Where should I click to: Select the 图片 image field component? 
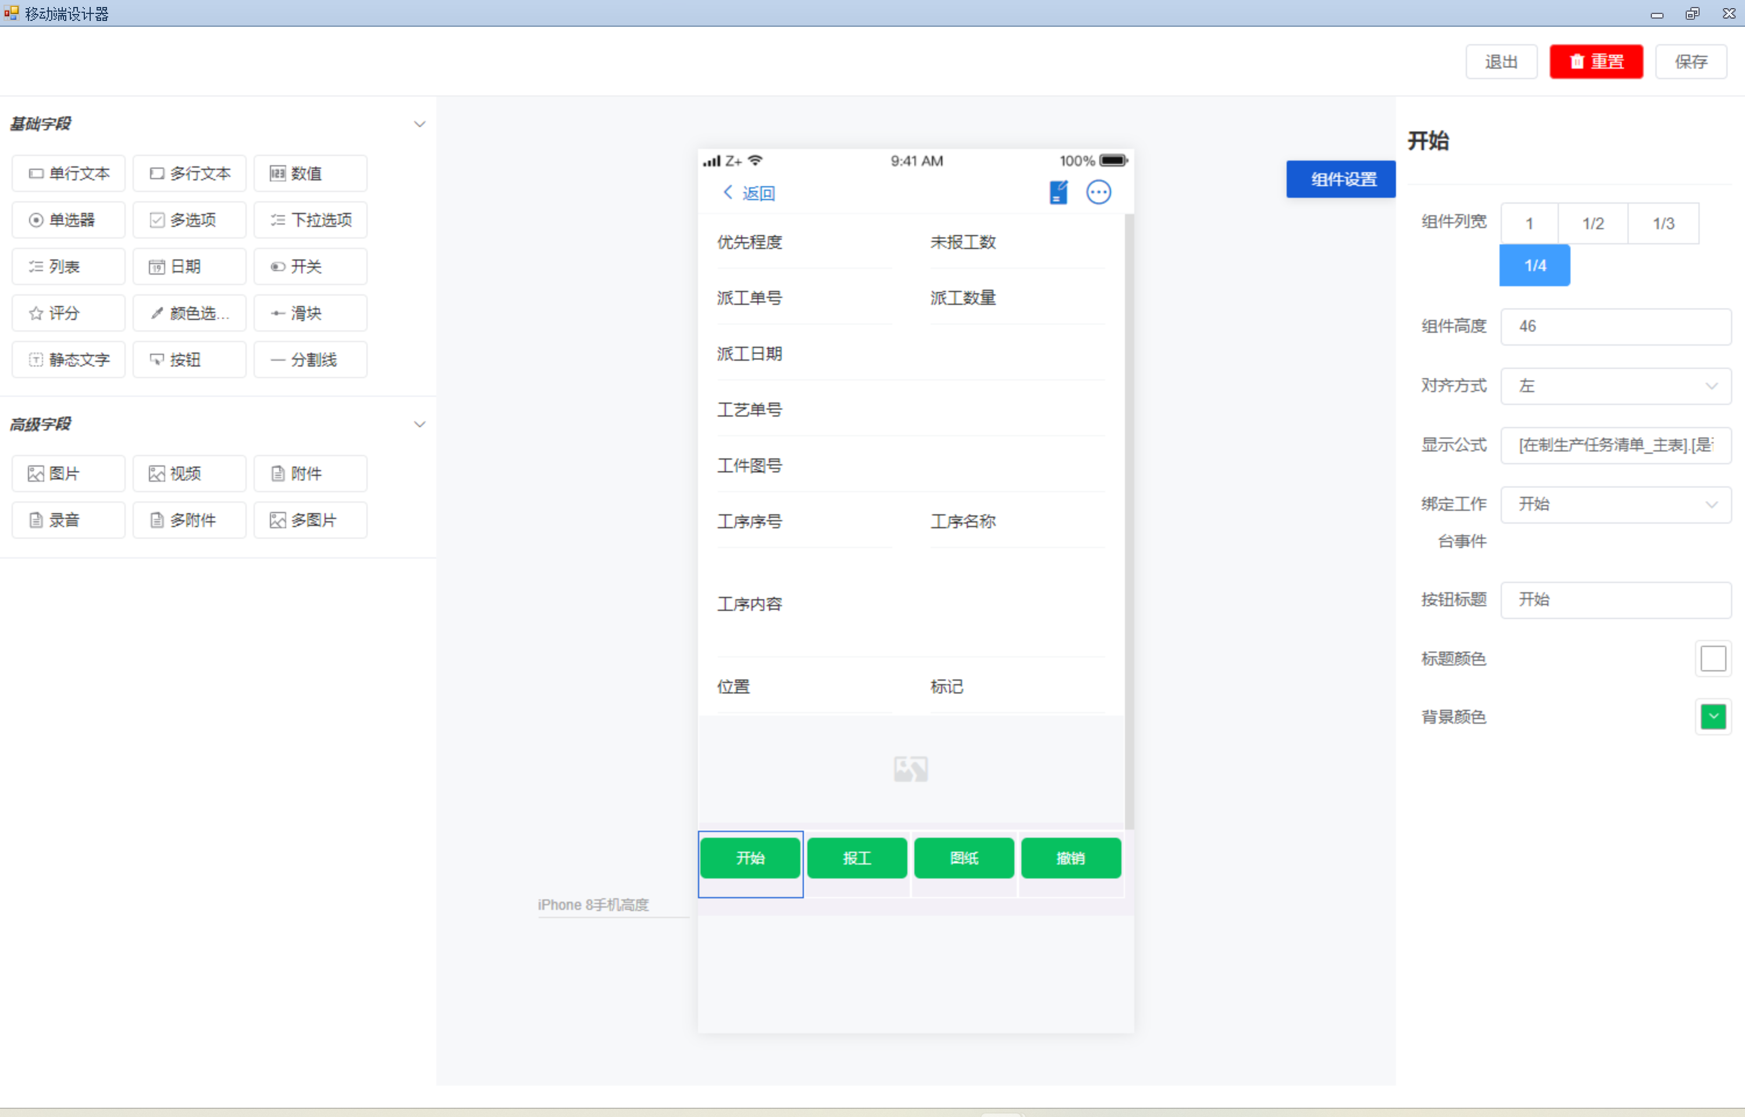[x=68, y=474]
